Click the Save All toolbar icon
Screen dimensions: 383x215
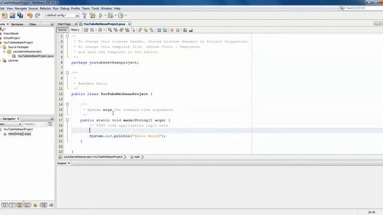(x=20, y=16)
